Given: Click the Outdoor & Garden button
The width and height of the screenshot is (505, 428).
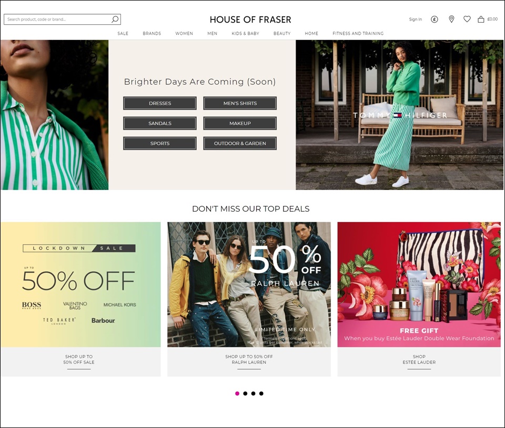Looking at the screenshot, I should 240,143.
